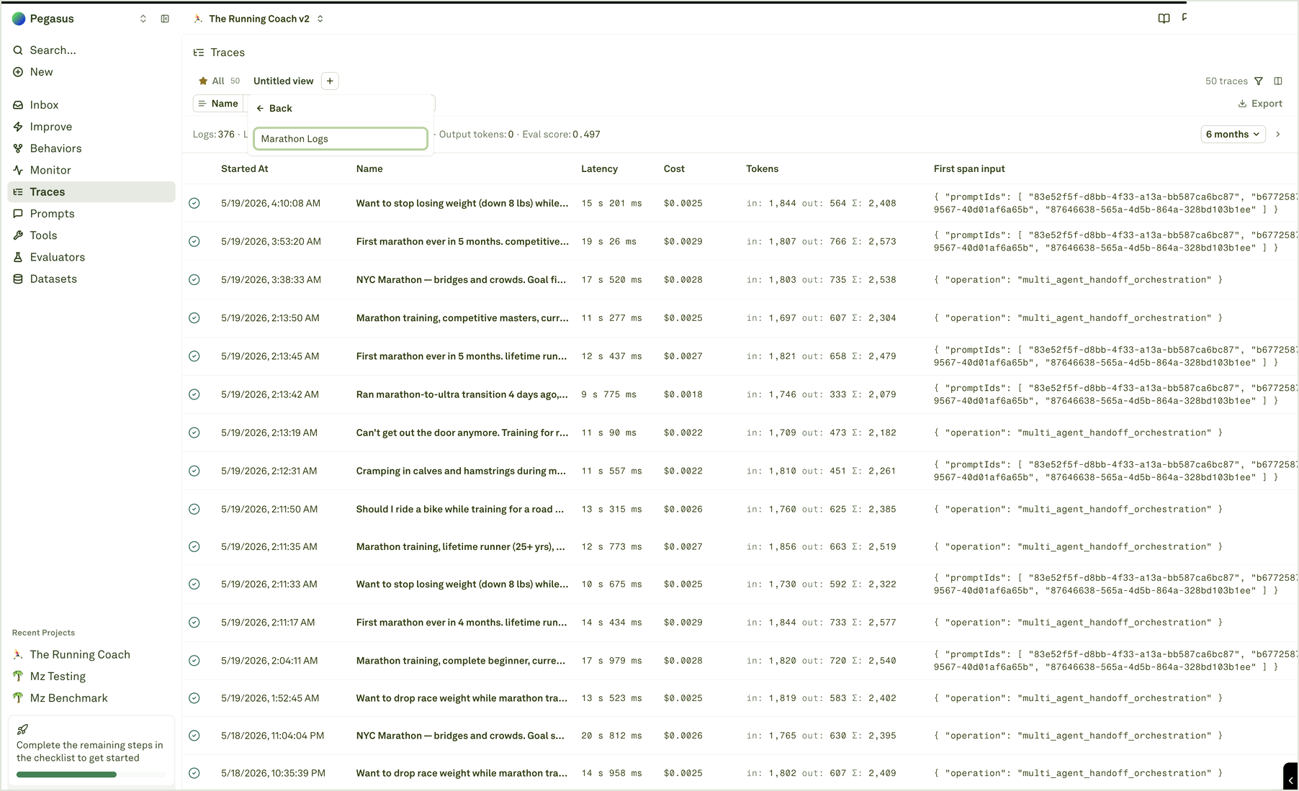This screenshot has height=791, width=1299.
Task: Click the Latency column header
Action: [599, 168]
